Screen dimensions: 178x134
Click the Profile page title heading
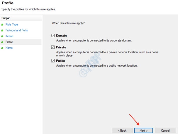pyautogui.click(x=8, y=3)
